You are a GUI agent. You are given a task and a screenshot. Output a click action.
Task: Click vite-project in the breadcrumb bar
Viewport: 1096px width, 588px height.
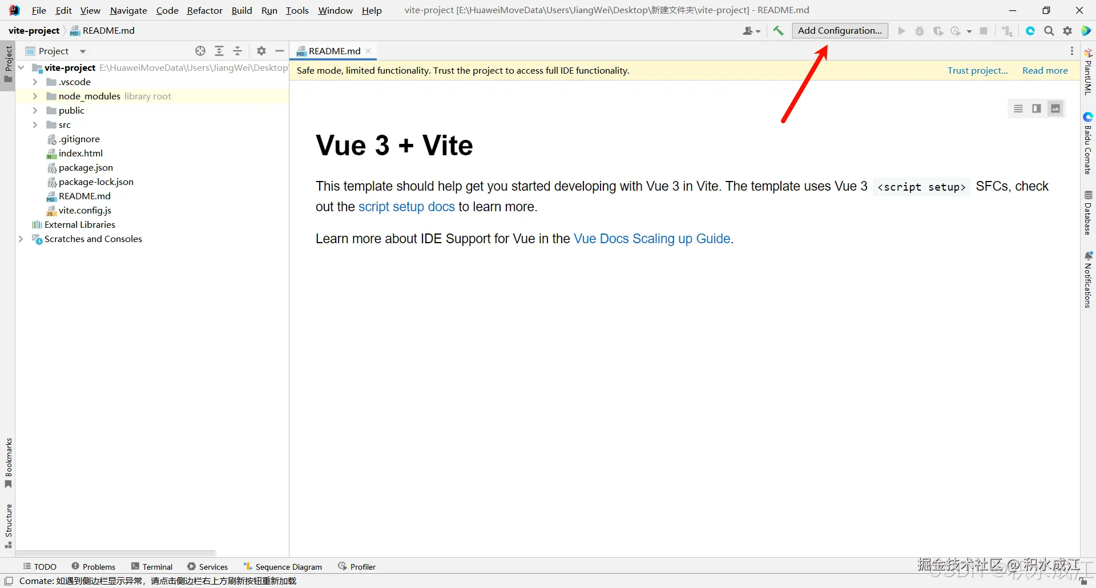[x=34, y=30]
